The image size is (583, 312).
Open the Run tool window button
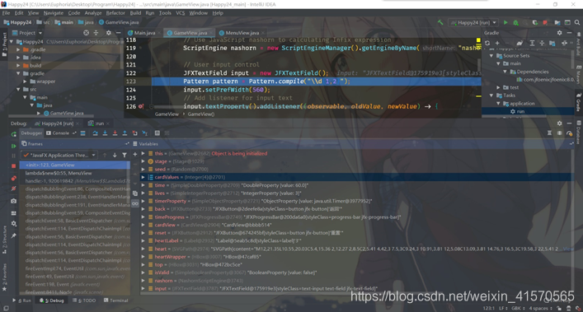click(x=22, y=300)
